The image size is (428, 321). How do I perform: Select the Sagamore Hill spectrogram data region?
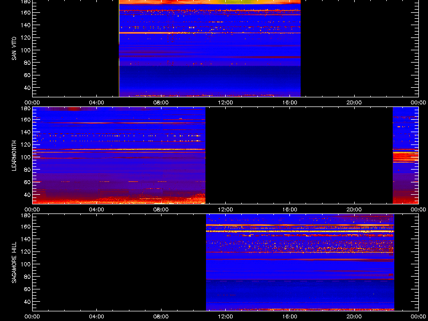click(300, 263)
